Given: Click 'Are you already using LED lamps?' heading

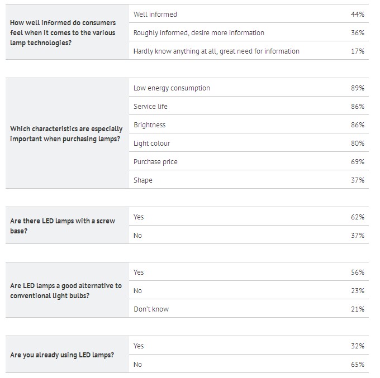Looking at the screenshot, I should 62,355.
